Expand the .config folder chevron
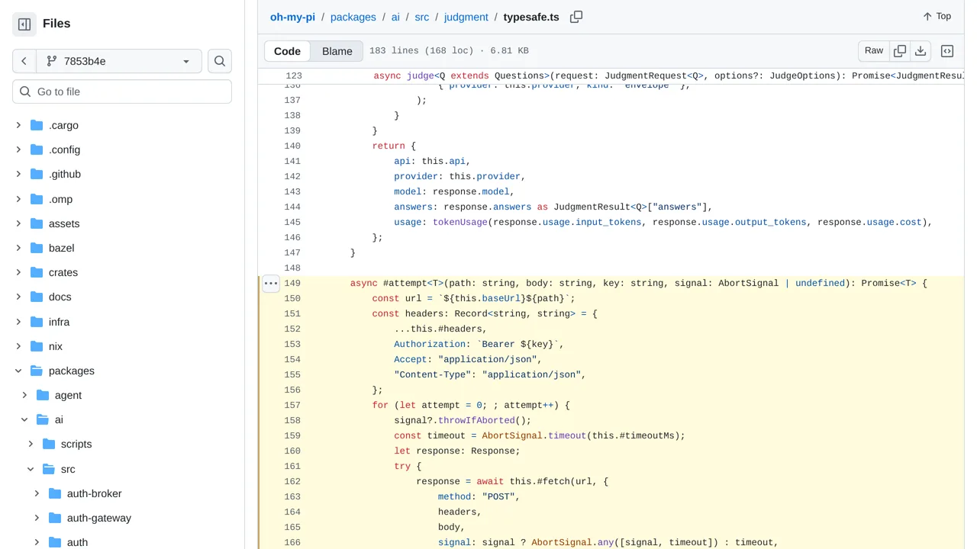Image resolution: width=977 pixels, height=549 pixels. pyautogui.click(x=18, y=149)
